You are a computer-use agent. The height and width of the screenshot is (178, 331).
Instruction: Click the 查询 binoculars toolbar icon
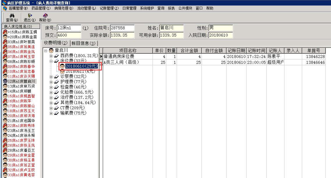[12, 16]
